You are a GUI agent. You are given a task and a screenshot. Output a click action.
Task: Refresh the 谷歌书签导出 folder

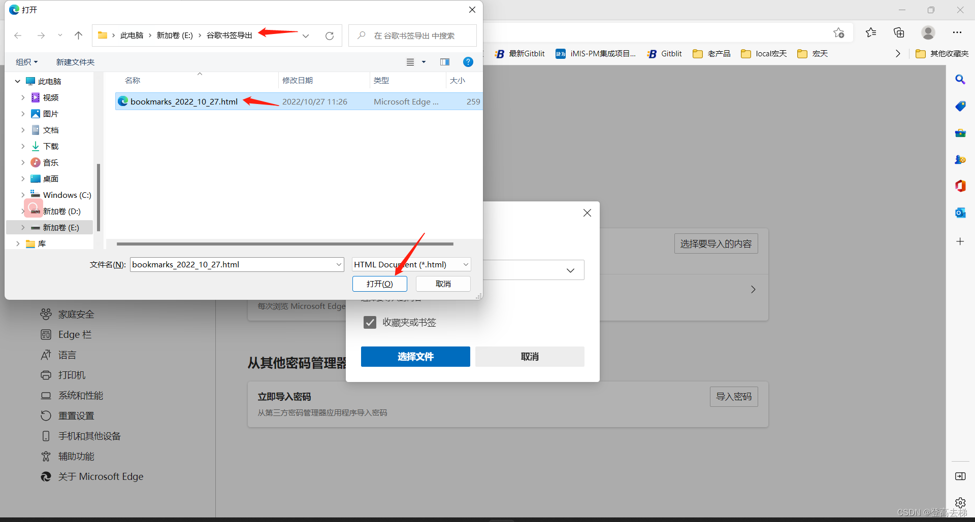(x=330, y=36)
